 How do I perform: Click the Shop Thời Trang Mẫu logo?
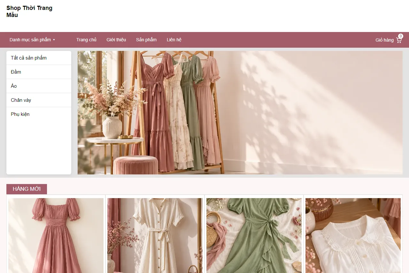click(x=29, y=12)
